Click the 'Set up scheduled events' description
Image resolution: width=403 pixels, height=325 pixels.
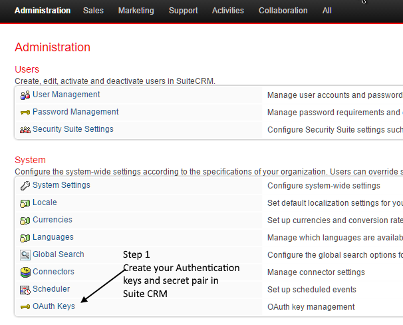click(x=311, y=290)
